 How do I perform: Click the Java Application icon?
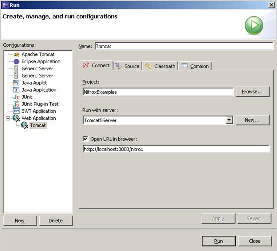16,90
